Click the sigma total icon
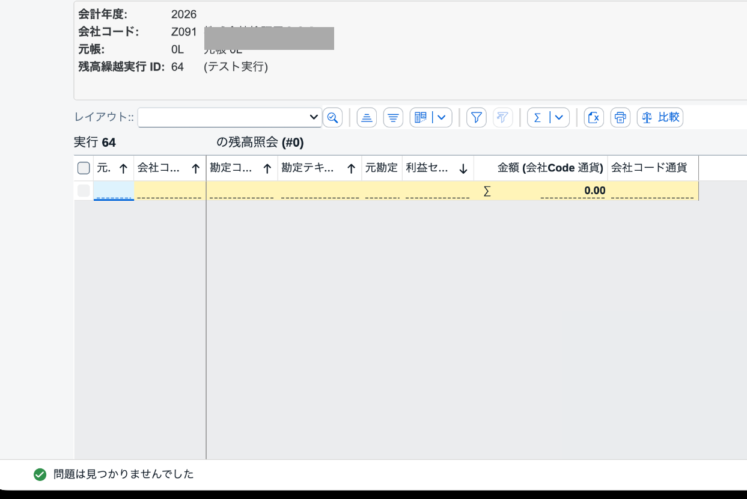The width and height of the screenshot is (747, 499). click(x=537, y=117)
